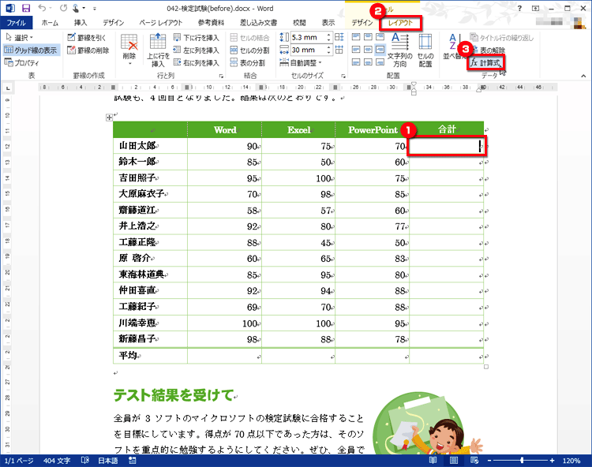Click empty 合計 cell for 山田太郎
The image size is (592, 467).
coord(446,146)
